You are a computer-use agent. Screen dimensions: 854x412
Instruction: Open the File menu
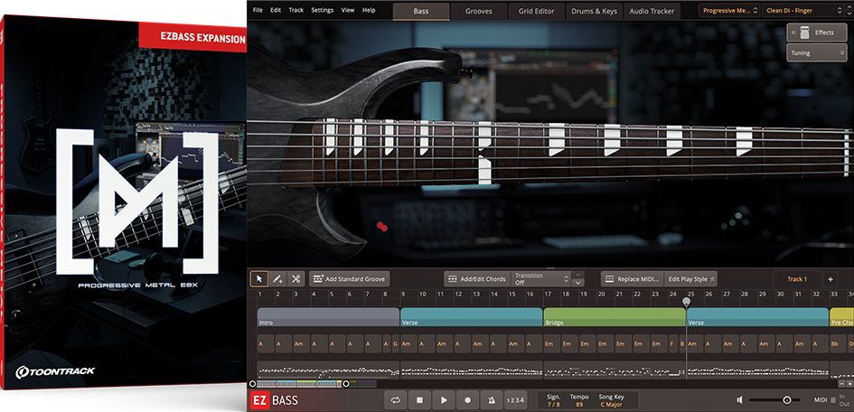(x=258, y=10)
